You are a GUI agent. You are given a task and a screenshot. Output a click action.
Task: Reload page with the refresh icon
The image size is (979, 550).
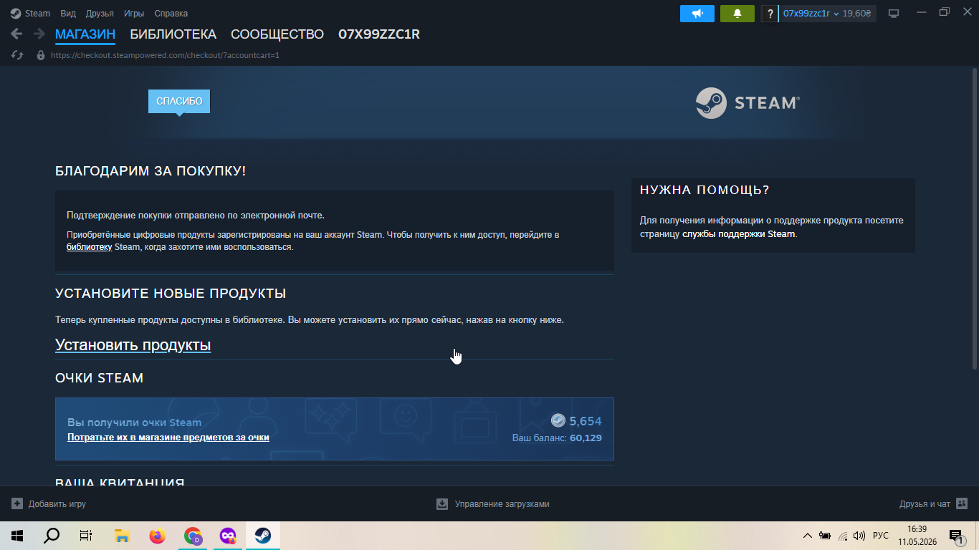pyautogui.click(x=17, y=55)
